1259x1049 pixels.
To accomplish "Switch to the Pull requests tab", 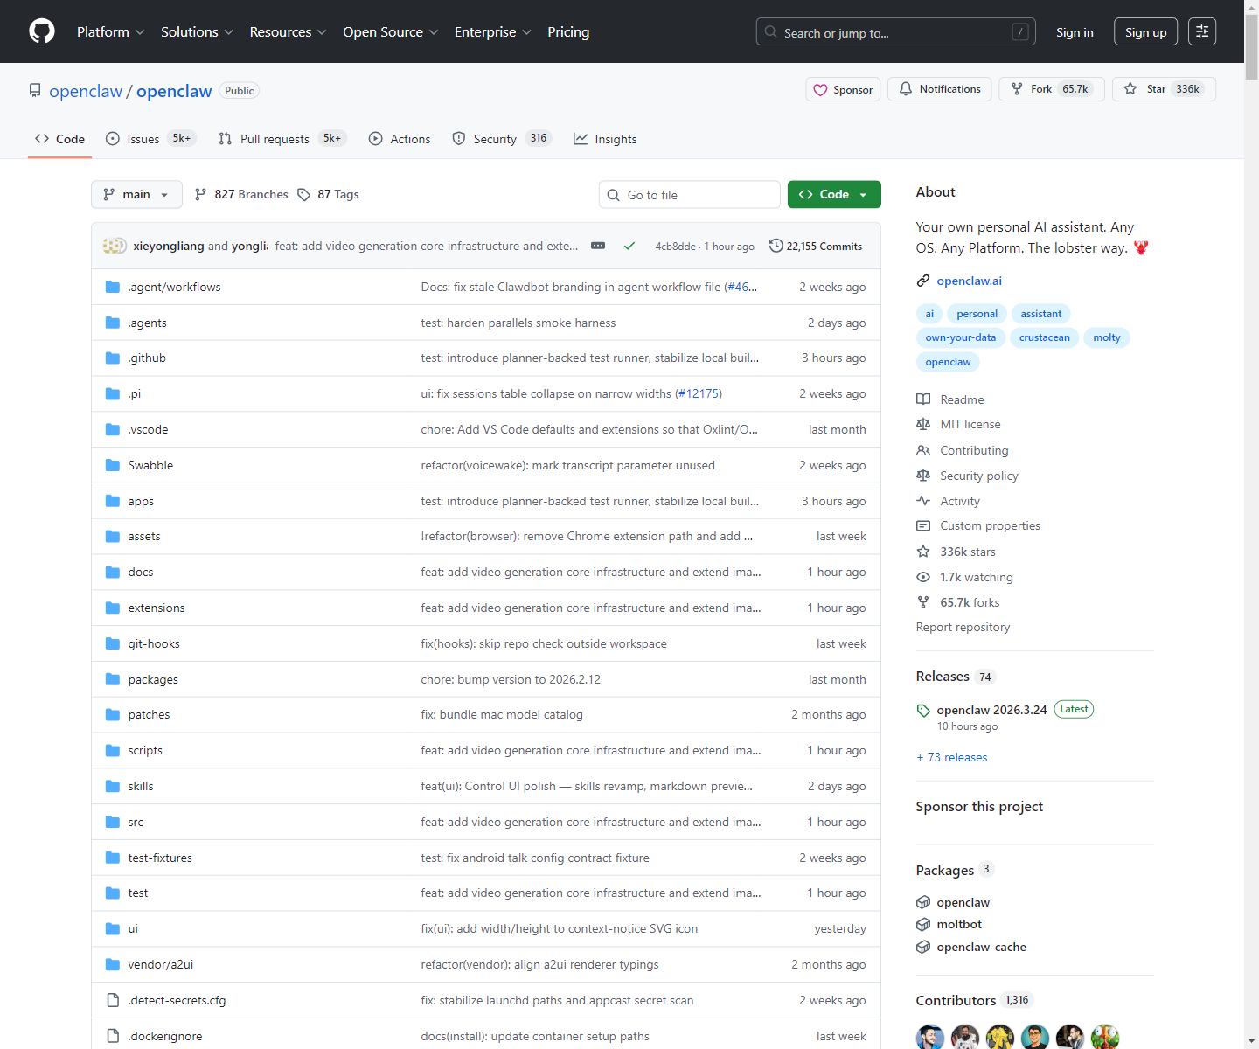I will (x=282, y=138).
